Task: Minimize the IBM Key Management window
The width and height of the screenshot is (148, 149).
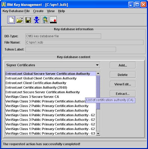Action: (x=131, y=5)
